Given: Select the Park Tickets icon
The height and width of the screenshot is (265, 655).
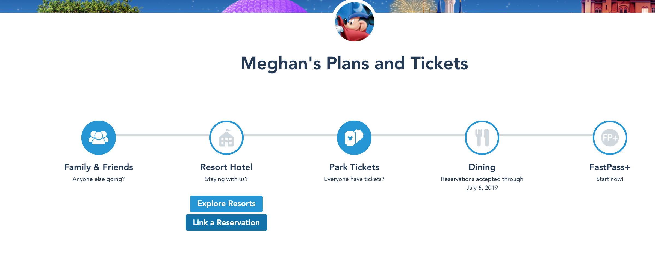Looking at the screenshot, I should [354, 138].
